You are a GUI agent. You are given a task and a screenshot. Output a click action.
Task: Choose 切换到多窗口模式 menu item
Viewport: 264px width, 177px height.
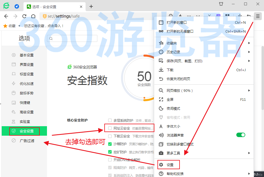[204, 144]
